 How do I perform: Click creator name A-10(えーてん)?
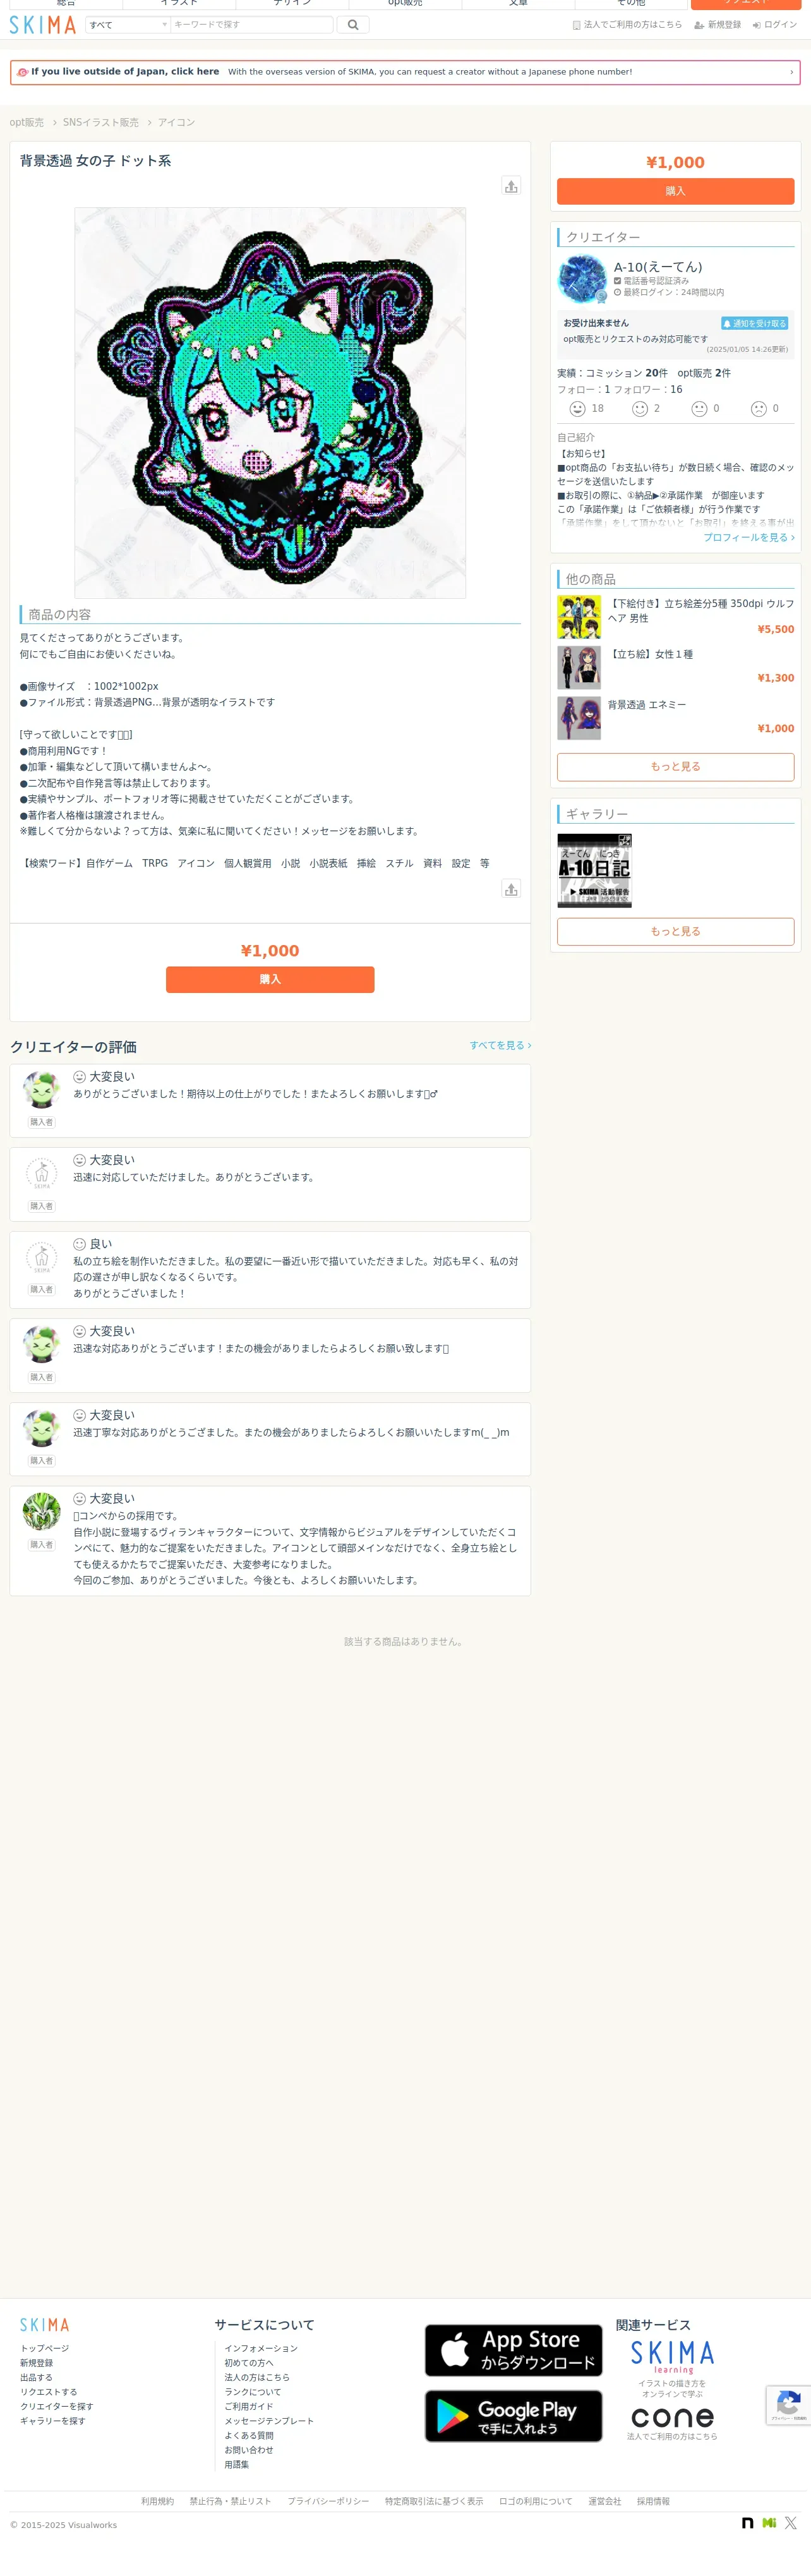[658, 267]
